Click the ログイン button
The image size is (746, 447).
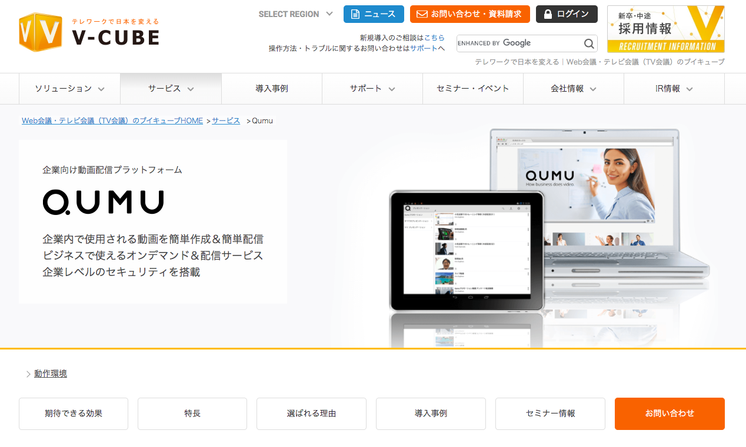click(567, 14)
